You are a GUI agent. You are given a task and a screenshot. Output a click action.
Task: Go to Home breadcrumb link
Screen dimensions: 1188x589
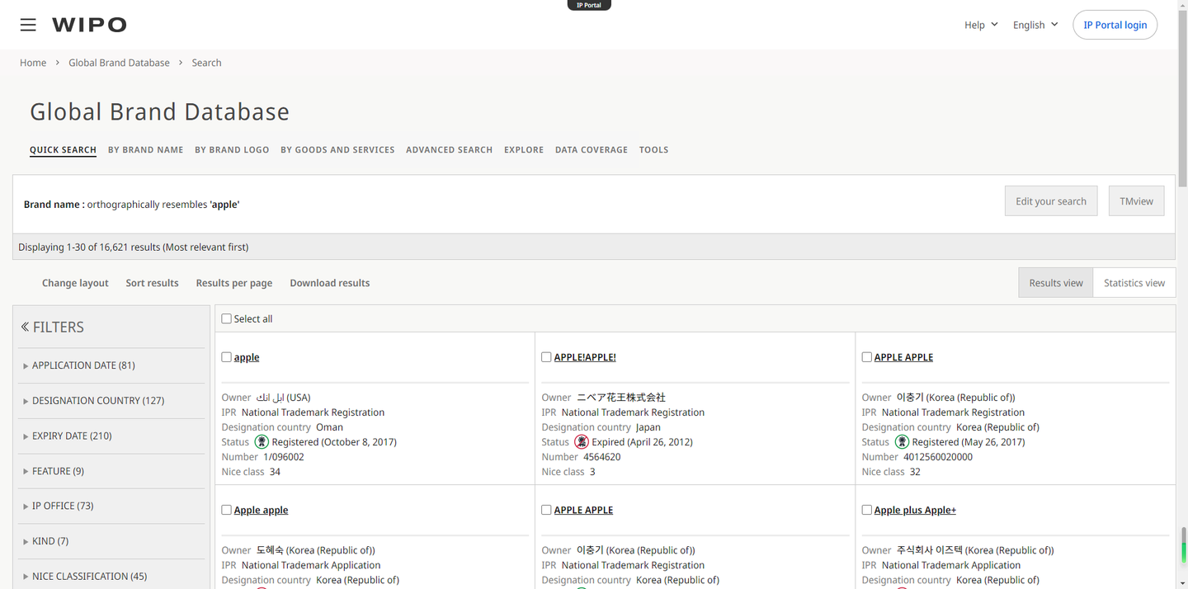coord(33,63)
